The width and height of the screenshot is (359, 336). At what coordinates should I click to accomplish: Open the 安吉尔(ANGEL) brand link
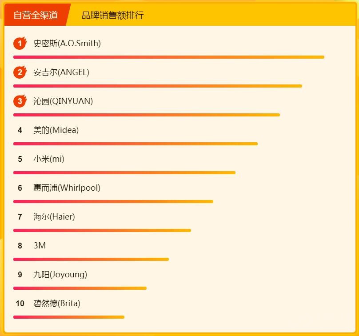click(x=61, y=72)
